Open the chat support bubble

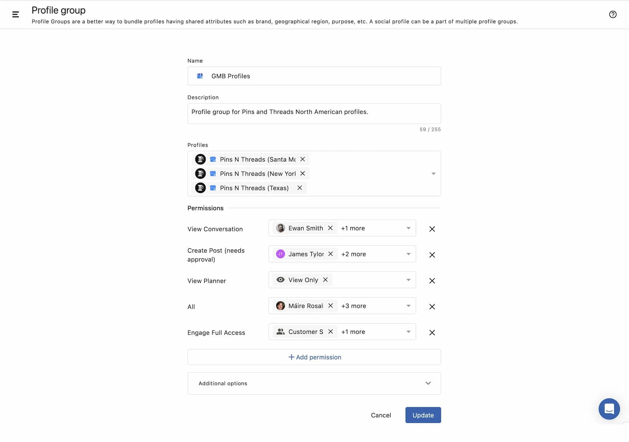tap(609, 409)
